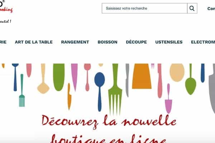Click the red cooking logo at top left

click(x=6, y=7)
